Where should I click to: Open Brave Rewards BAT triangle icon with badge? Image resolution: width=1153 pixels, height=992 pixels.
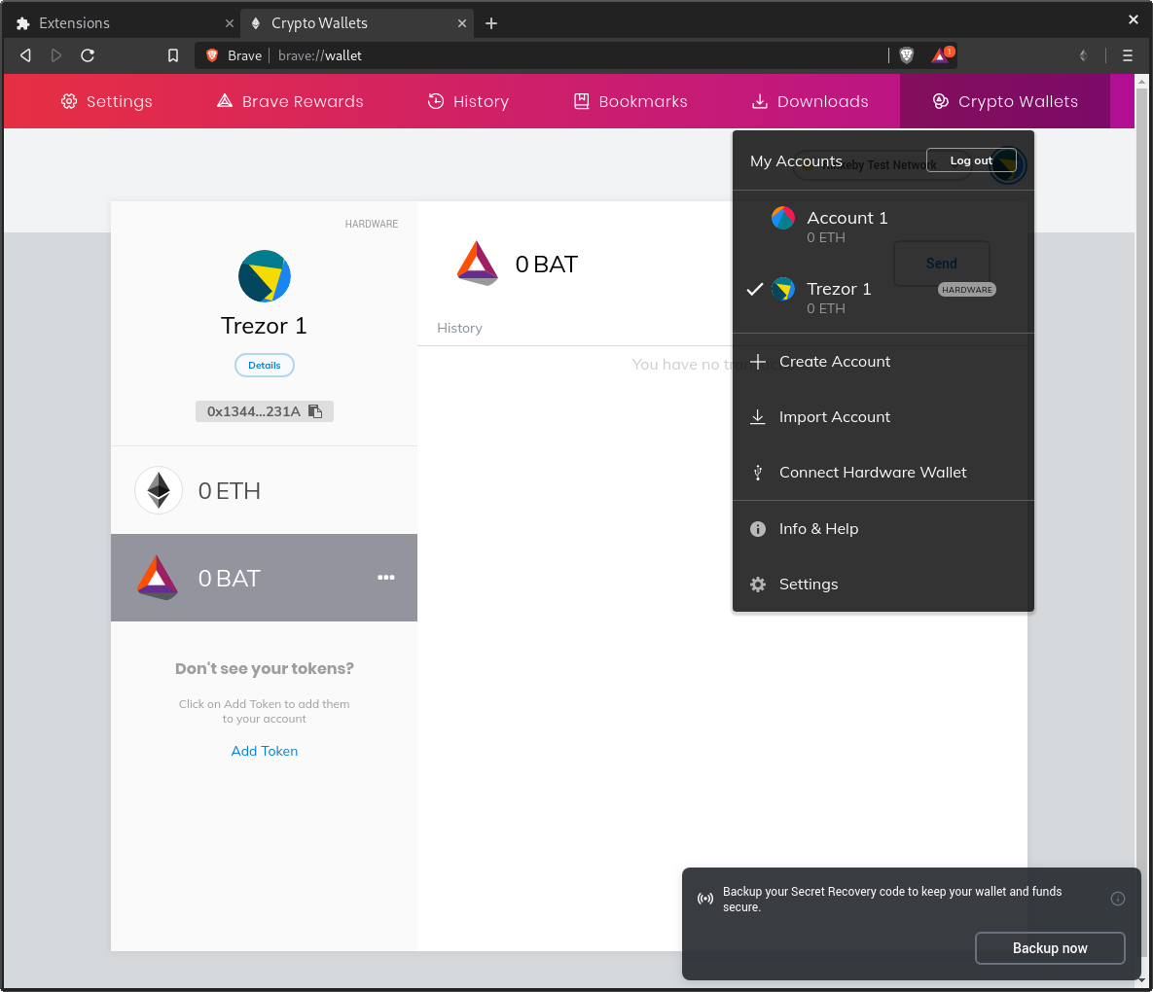(942, 55)
